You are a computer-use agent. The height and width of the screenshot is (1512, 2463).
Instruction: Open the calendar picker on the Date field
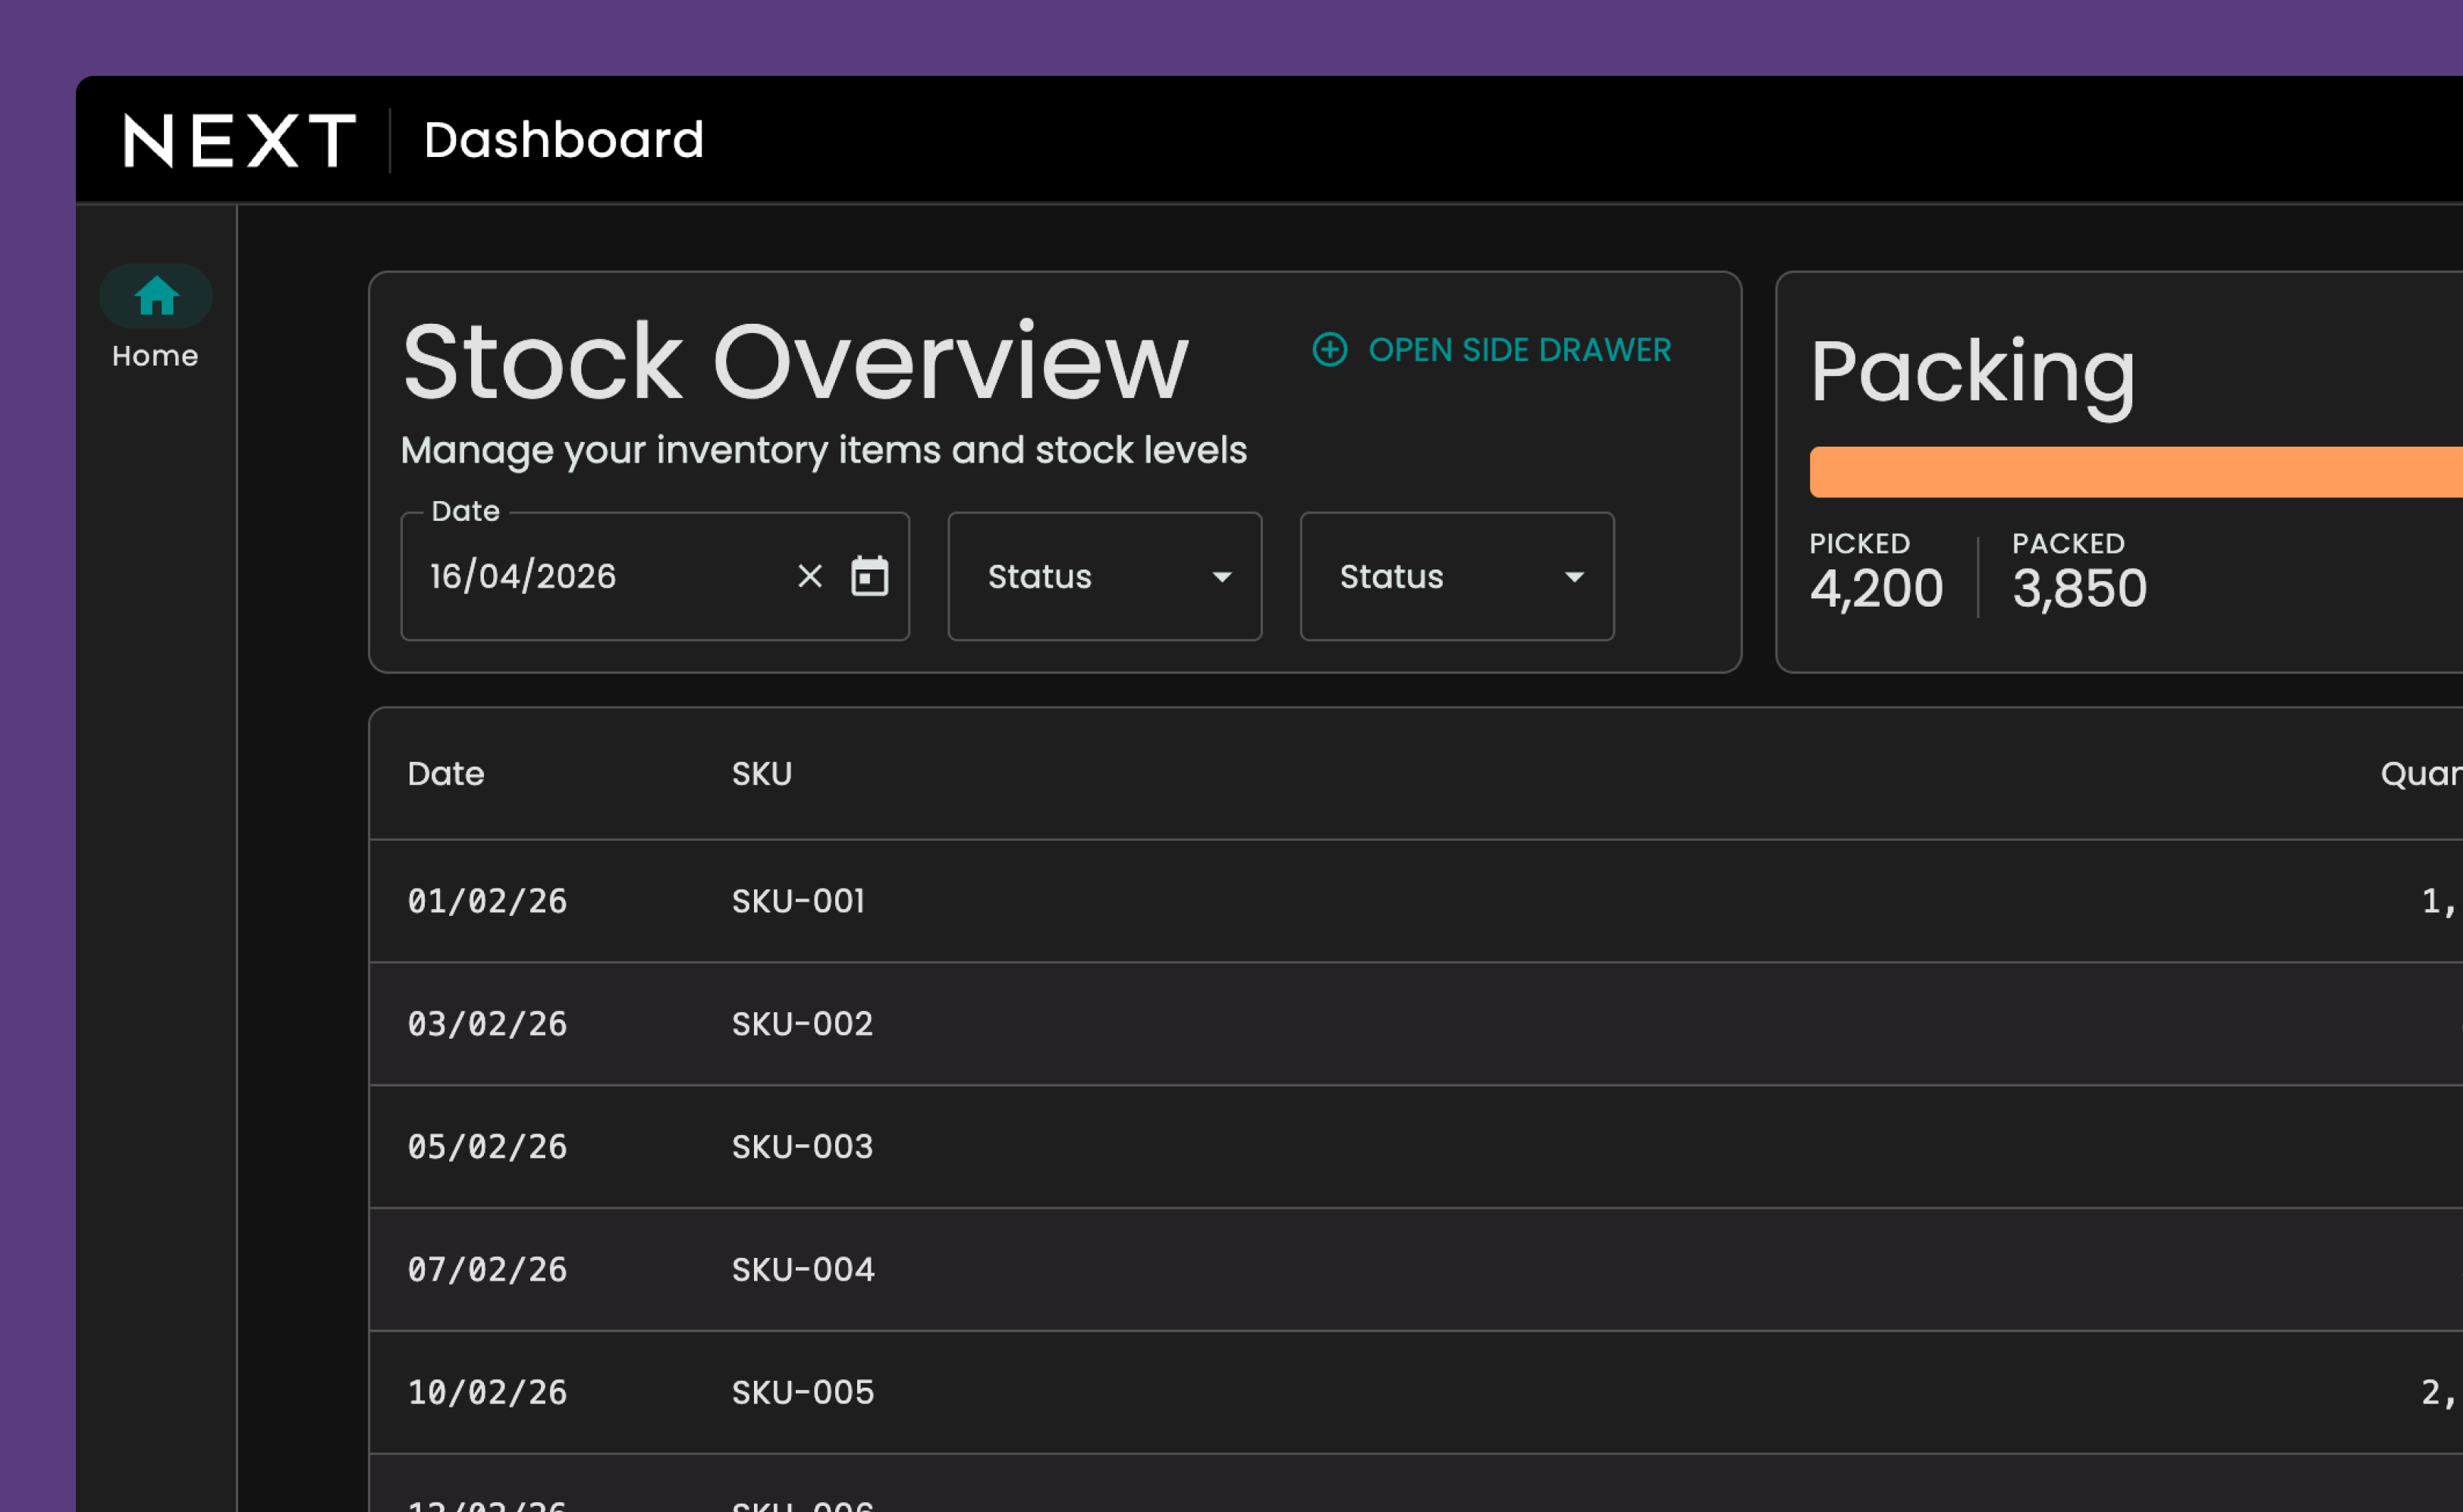coord(869,576)
